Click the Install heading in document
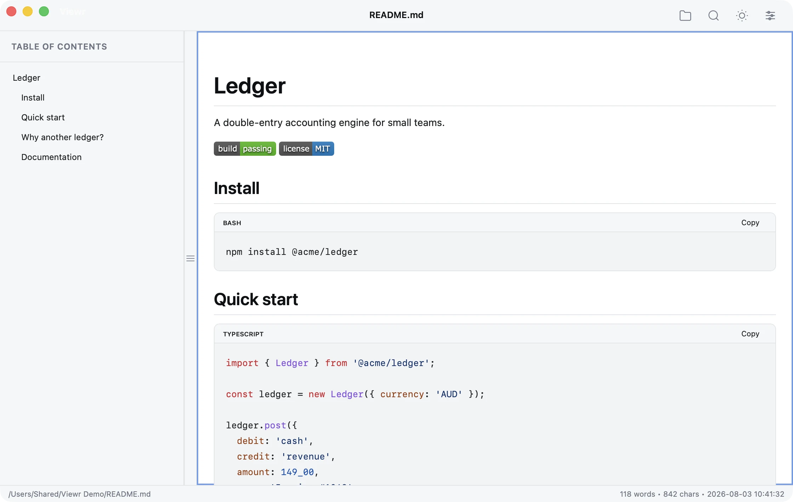The width and height of the screenshot is (793, 502). [236, 188]
